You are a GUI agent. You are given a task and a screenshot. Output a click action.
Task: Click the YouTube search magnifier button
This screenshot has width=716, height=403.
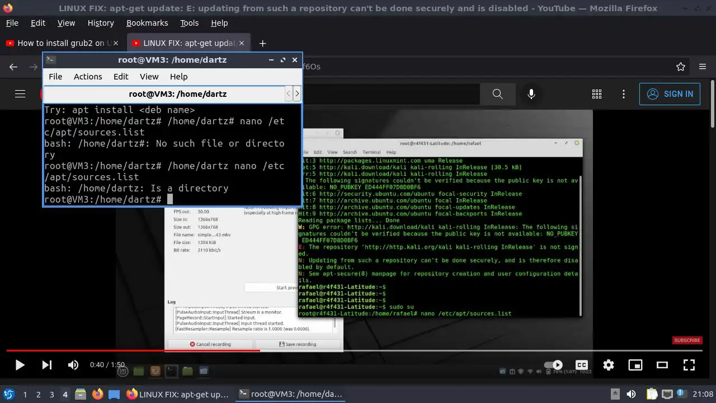pyautogui.click(x=498, y=94)
